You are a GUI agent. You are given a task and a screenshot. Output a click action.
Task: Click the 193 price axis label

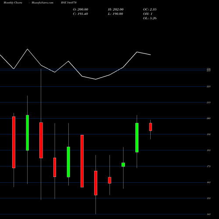coord(208,134)
